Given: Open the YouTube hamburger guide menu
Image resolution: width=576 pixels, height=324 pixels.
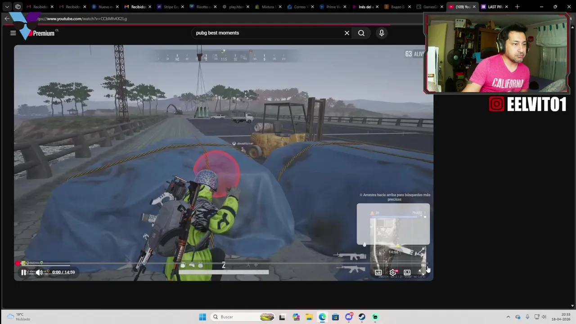Looking at the screenshot, I should tap(13, 33).
